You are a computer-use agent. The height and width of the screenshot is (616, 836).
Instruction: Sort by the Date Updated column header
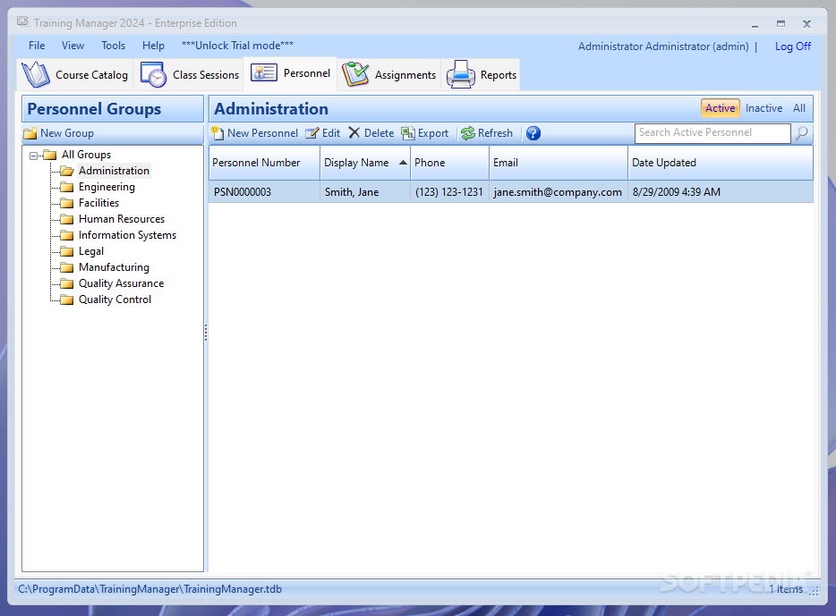click(x=721, y=163)
